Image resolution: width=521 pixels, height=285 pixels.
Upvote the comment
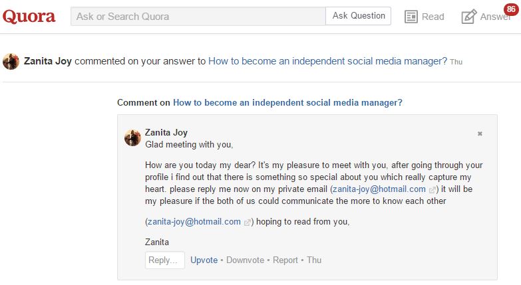[204, 260]
